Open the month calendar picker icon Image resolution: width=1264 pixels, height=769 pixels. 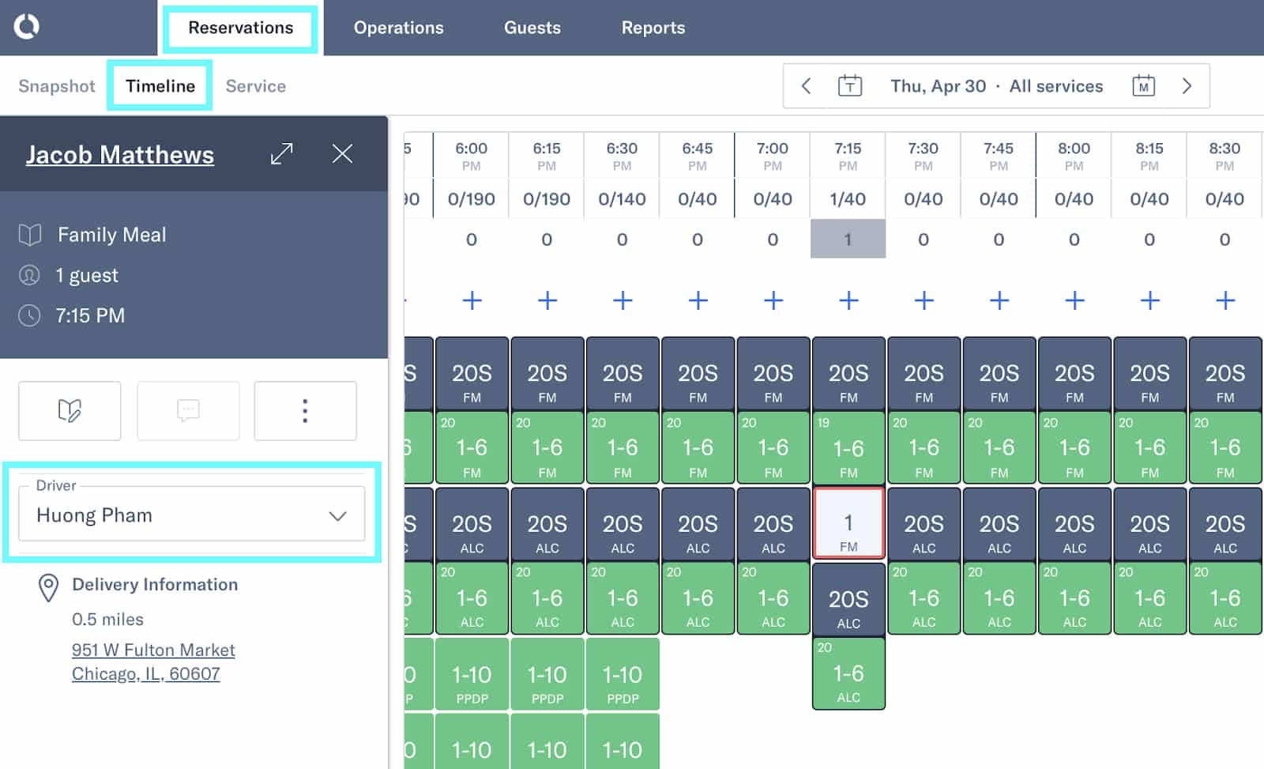(x=1143, y=85)
